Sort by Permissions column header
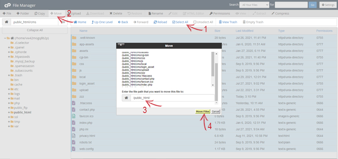Image resolution: width=338 pixels, height=159 pixels. (324, 31)
